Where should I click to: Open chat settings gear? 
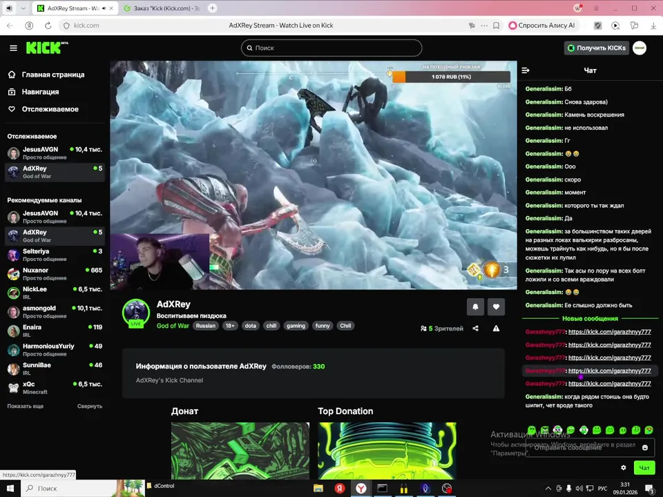pos(623,468)
